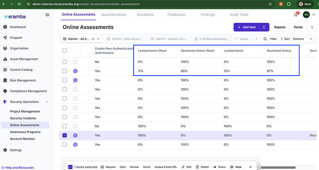
Task: Add a new view with plus icon
Action: pos(257,39)
